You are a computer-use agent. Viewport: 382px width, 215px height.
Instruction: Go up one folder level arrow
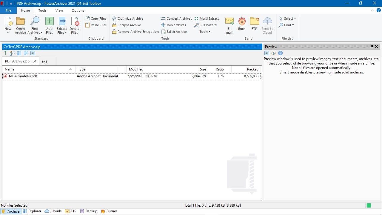coord(5,53)
